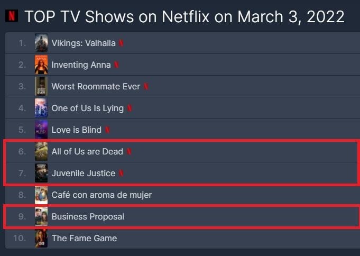Open the One of Us Is Lying title
The width and height of the screenshot is (360, 256).
click(87, 108)
